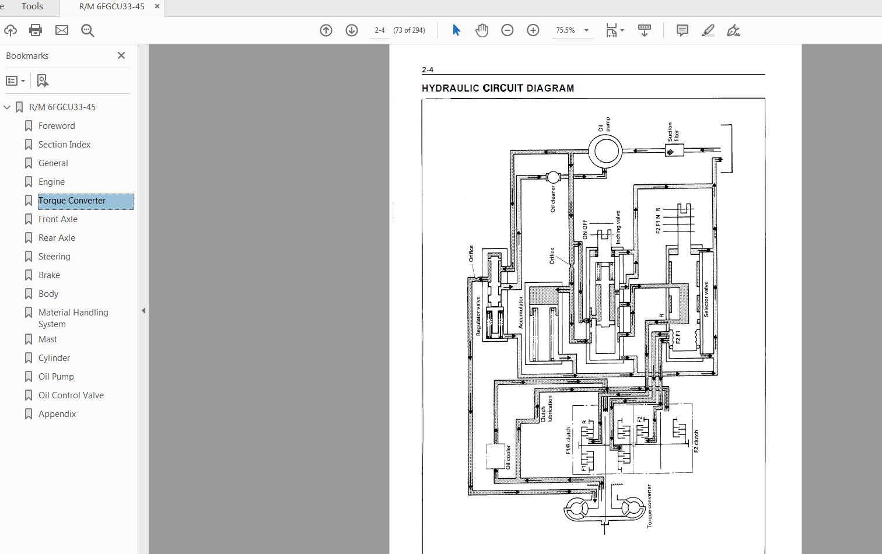Open the bookmark options menu dropdown
The image size is (882, 554).
[x=15, y=80]
